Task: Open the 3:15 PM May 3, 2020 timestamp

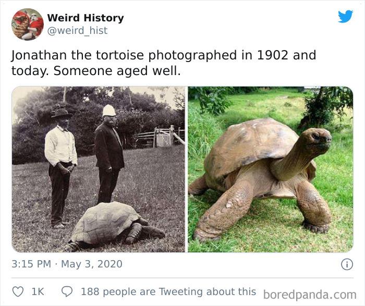Action: [67, 264]
